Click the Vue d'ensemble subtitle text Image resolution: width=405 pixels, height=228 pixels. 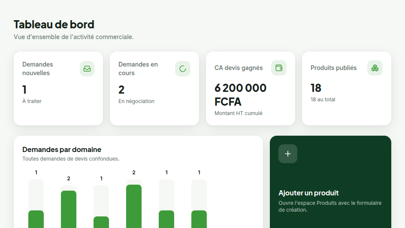click(x=74, y=37)
